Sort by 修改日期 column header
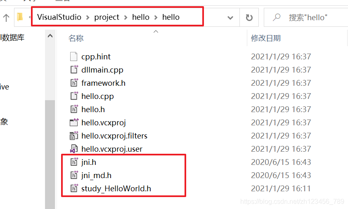Screen dimensions: 348x209 pos(266,38)
